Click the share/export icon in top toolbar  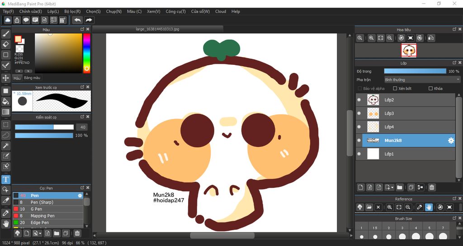(x=17, y=20)
